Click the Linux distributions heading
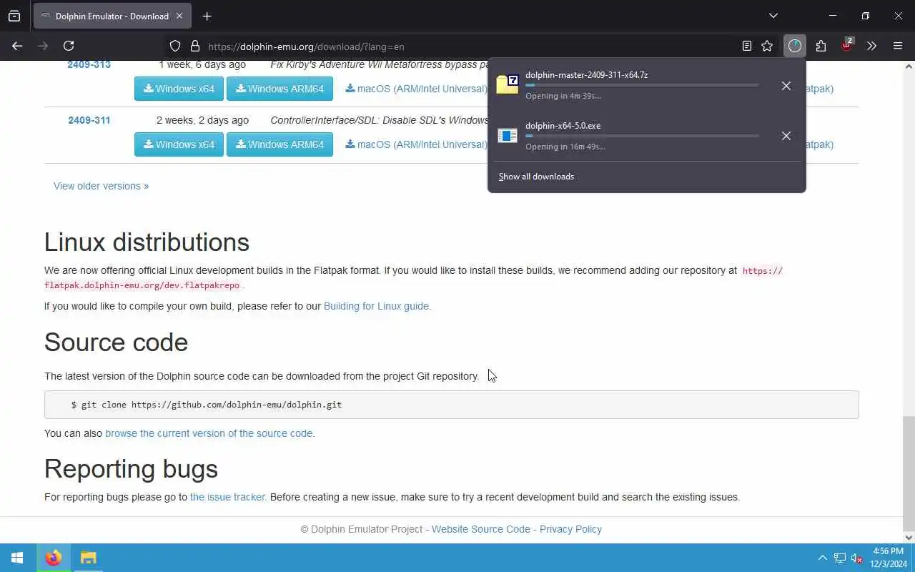The width and height of the screenshot is (915, 572). 147,242
